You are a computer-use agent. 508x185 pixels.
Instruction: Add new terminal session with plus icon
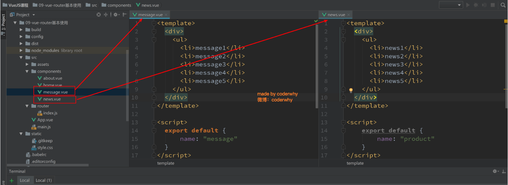[12, 180]
